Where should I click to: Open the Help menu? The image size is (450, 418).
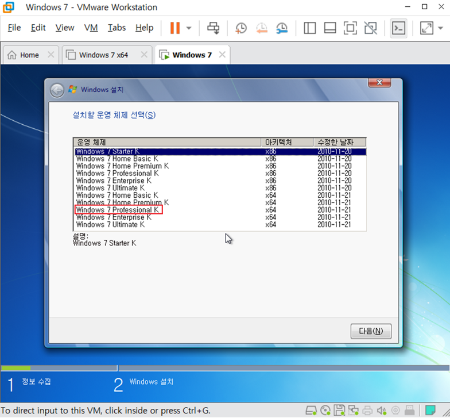tap(145, 28)
